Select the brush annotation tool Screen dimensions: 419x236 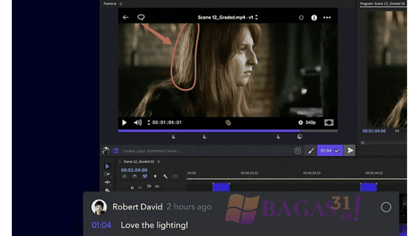(x=311, y=151)
